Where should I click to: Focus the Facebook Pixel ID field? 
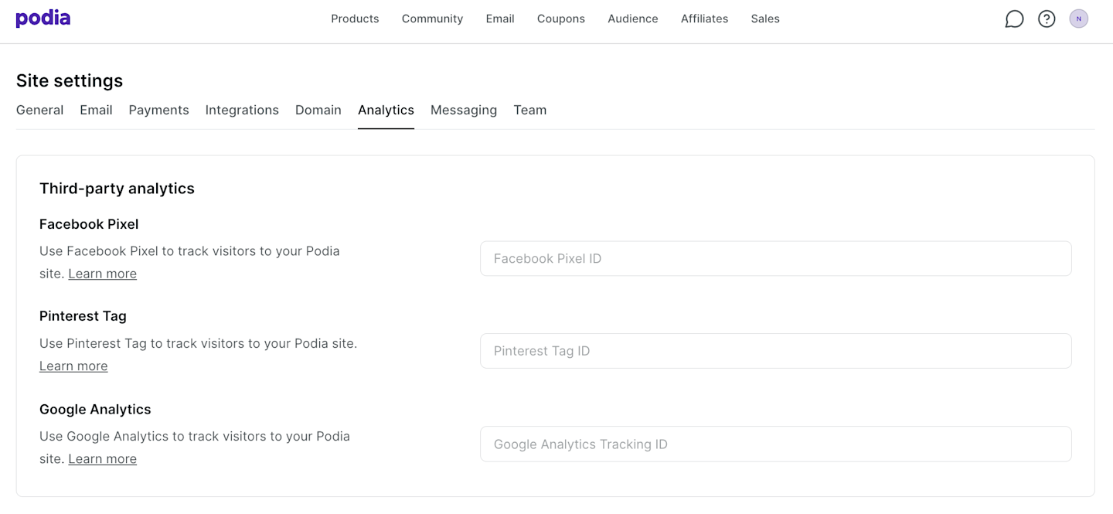click(775, 259)
